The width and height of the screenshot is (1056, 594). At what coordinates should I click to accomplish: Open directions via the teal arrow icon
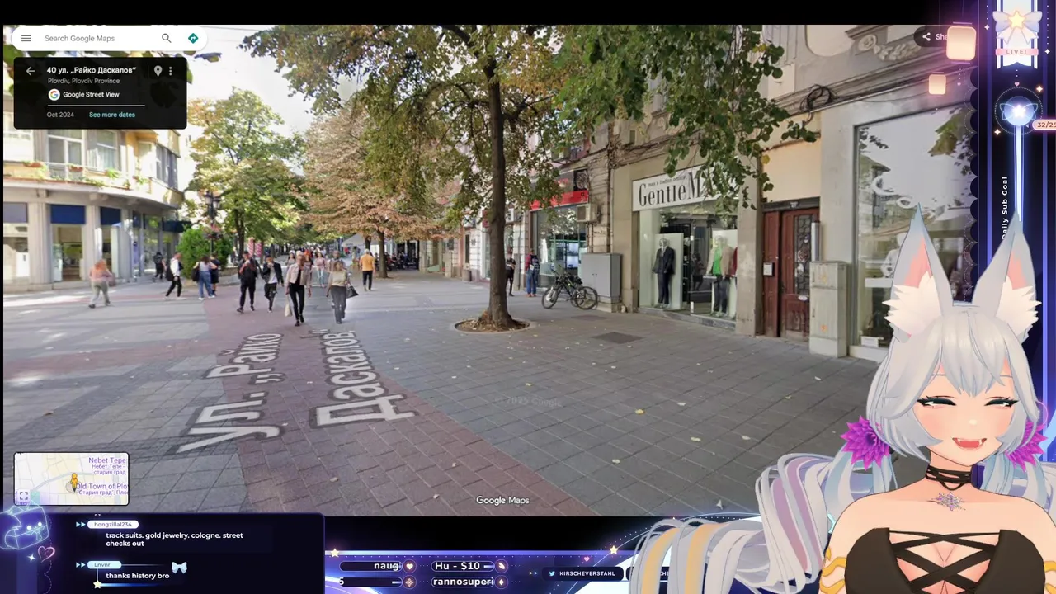click(x=193, y=38)
